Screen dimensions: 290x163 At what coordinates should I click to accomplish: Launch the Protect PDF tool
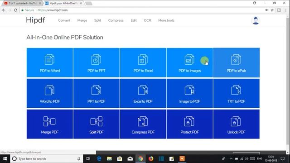coord(189,124)
